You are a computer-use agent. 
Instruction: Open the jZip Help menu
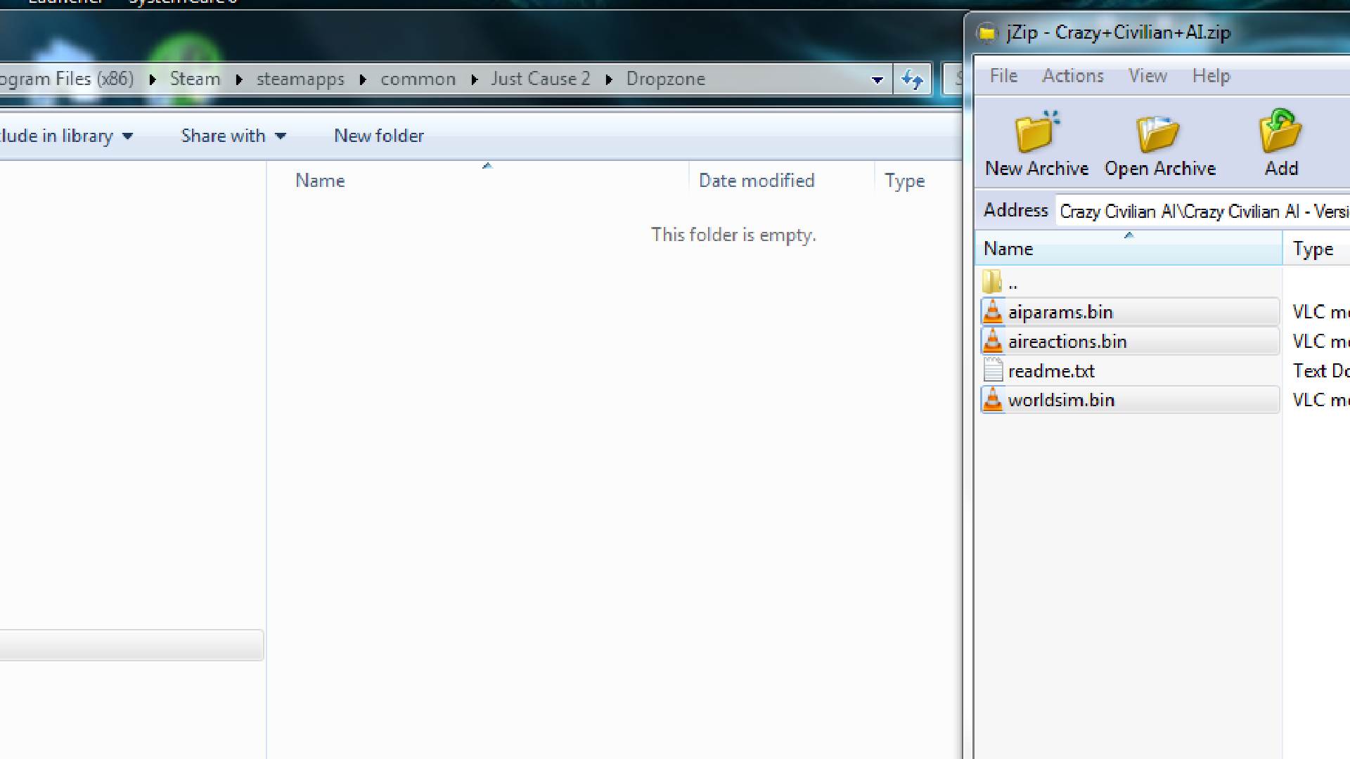[x=1210, y=76]
